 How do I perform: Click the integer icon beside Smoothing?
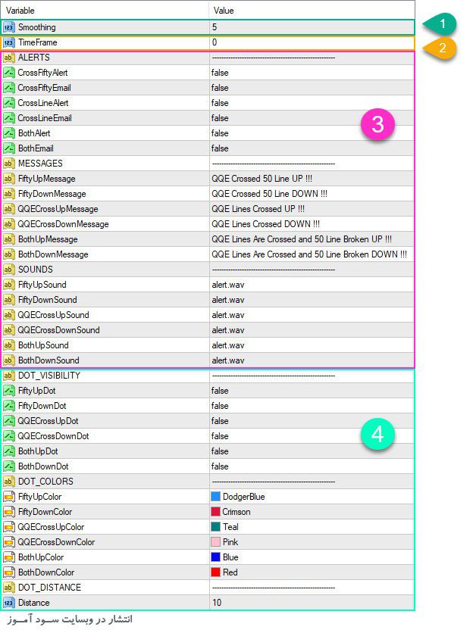tap(8, 27)
